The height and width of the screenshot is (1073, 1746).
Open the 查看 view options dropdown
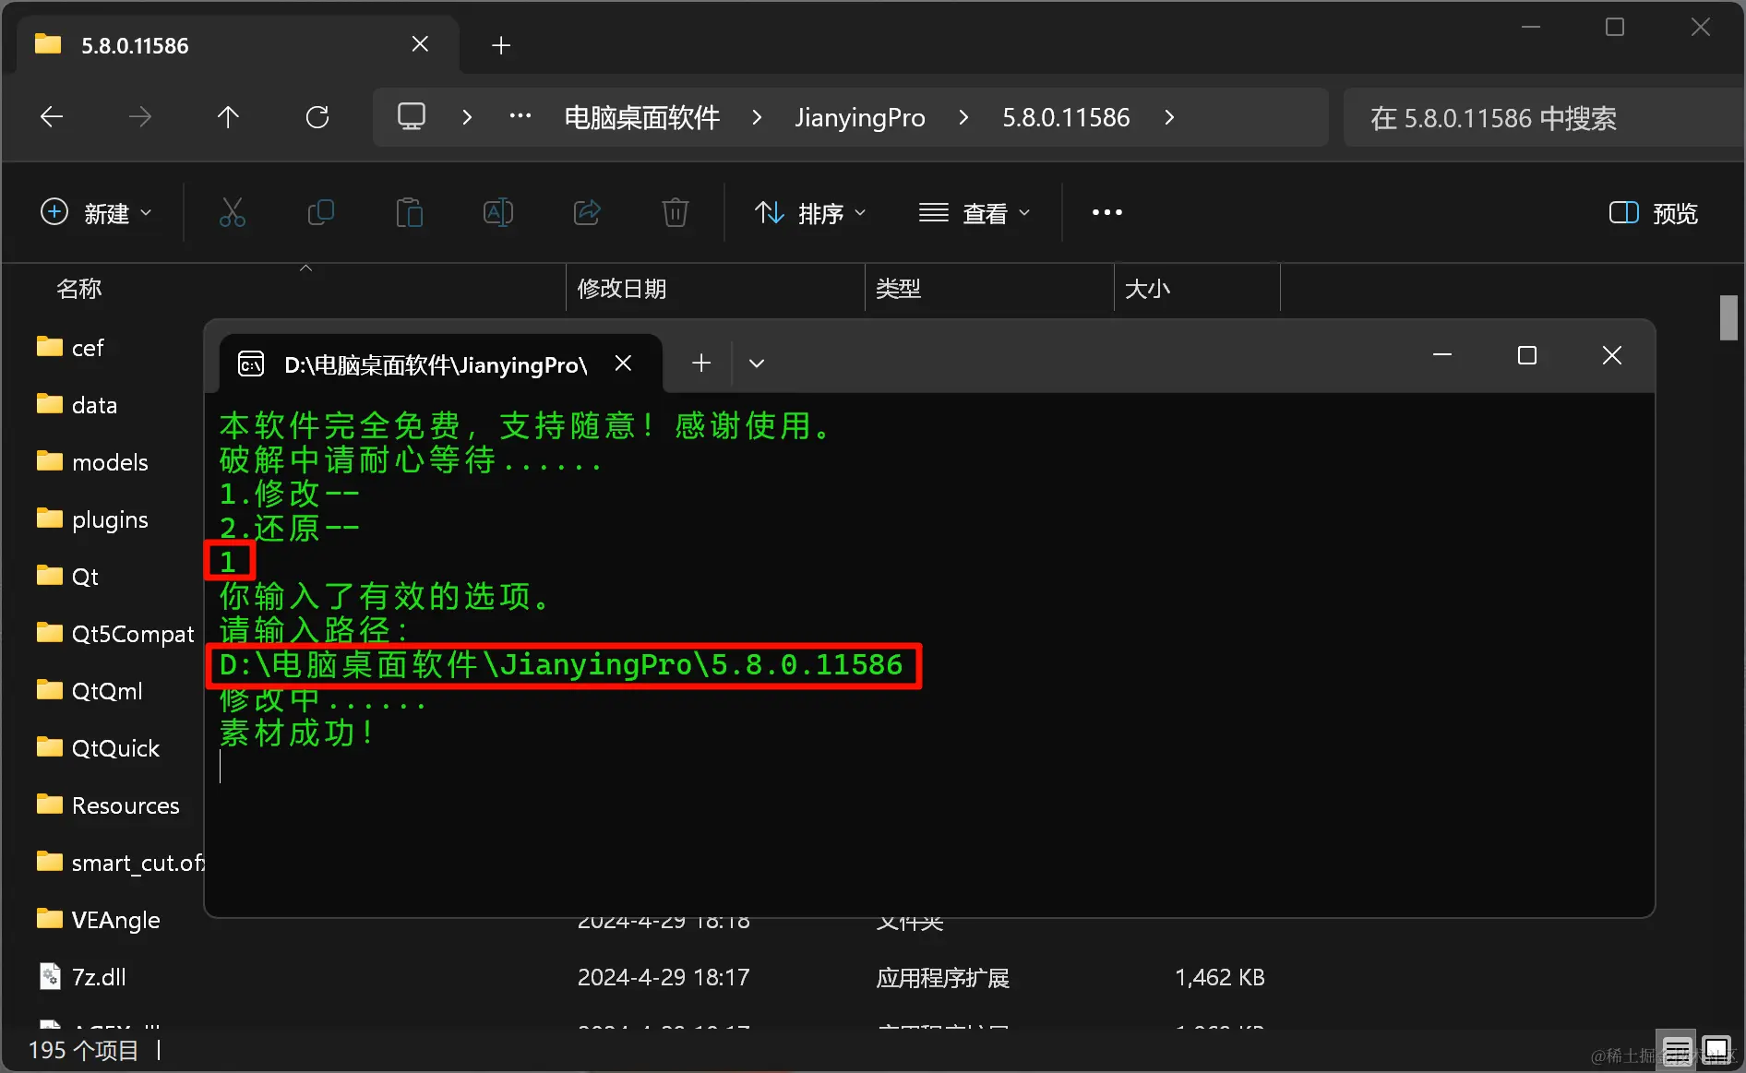[975, 212]
